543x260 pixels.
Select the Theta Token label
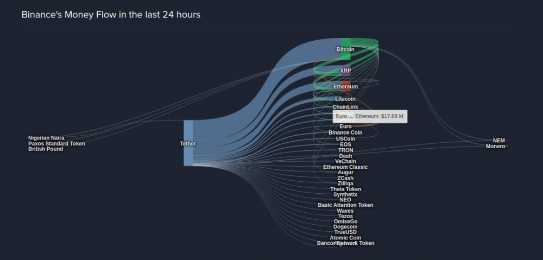point(345,189)
